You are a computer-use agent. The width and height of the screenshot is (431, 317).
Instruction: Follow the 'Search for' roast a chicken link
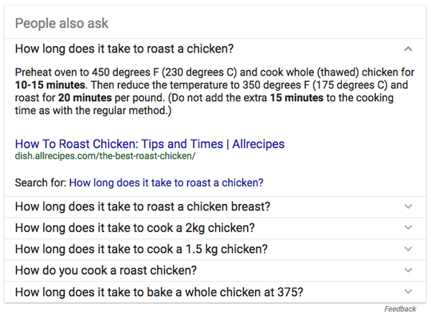click(x=166, y=183)
